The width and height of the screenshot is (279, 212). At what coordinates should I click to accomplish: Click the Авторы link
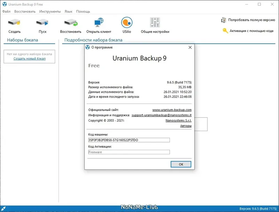tap(186, 126)
